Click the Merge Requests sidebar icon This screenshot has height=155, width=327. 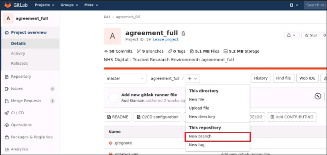pos(7,101)
